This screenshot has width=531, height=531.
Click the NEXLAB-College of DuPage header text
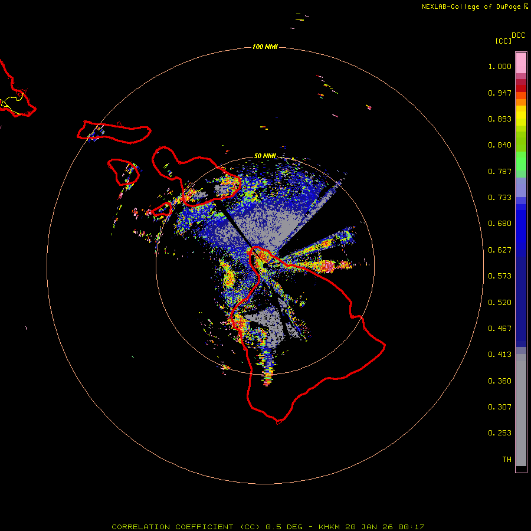[x=474, y=6]
